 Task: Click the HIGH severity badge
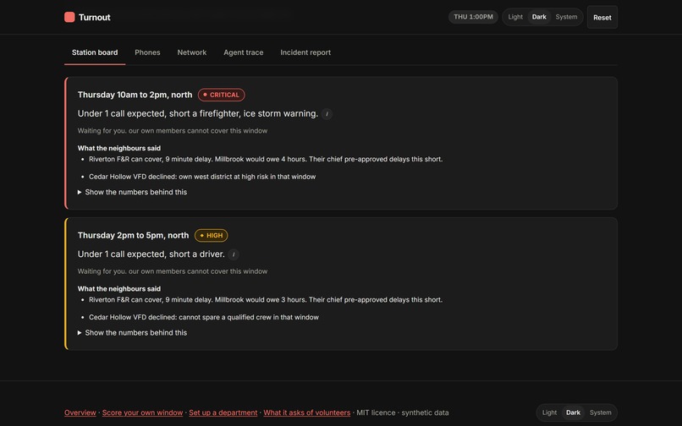212,236
